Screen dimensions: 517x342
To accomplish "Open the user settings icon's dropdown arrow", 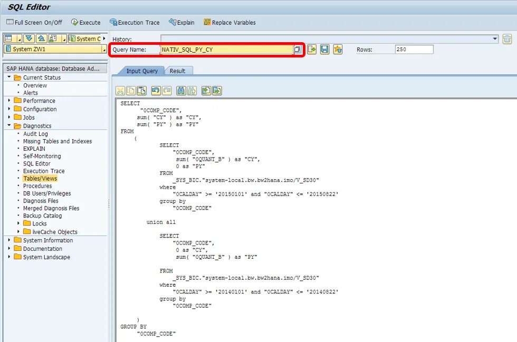I will 64,39.
